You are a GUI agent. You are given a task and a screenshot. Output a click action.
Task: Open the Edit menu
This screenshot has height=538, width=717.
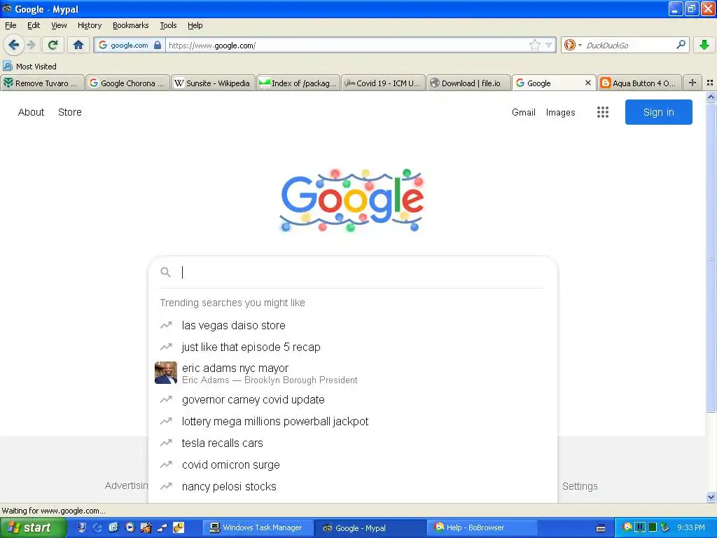click(x=34, y=25)
